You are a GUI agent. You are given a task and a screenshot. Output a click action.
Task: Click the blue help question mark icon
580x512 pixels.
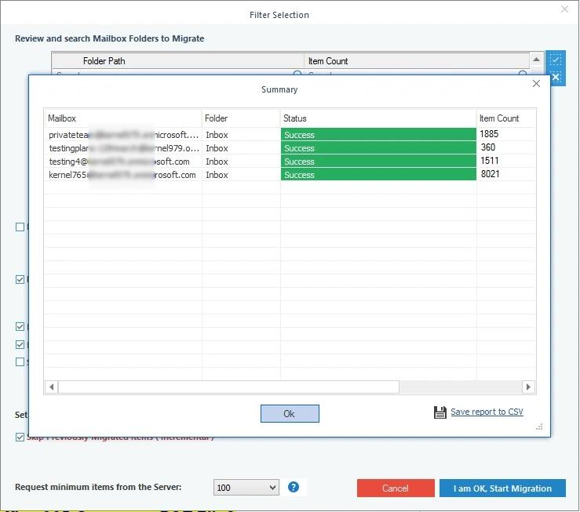point(294,487)
